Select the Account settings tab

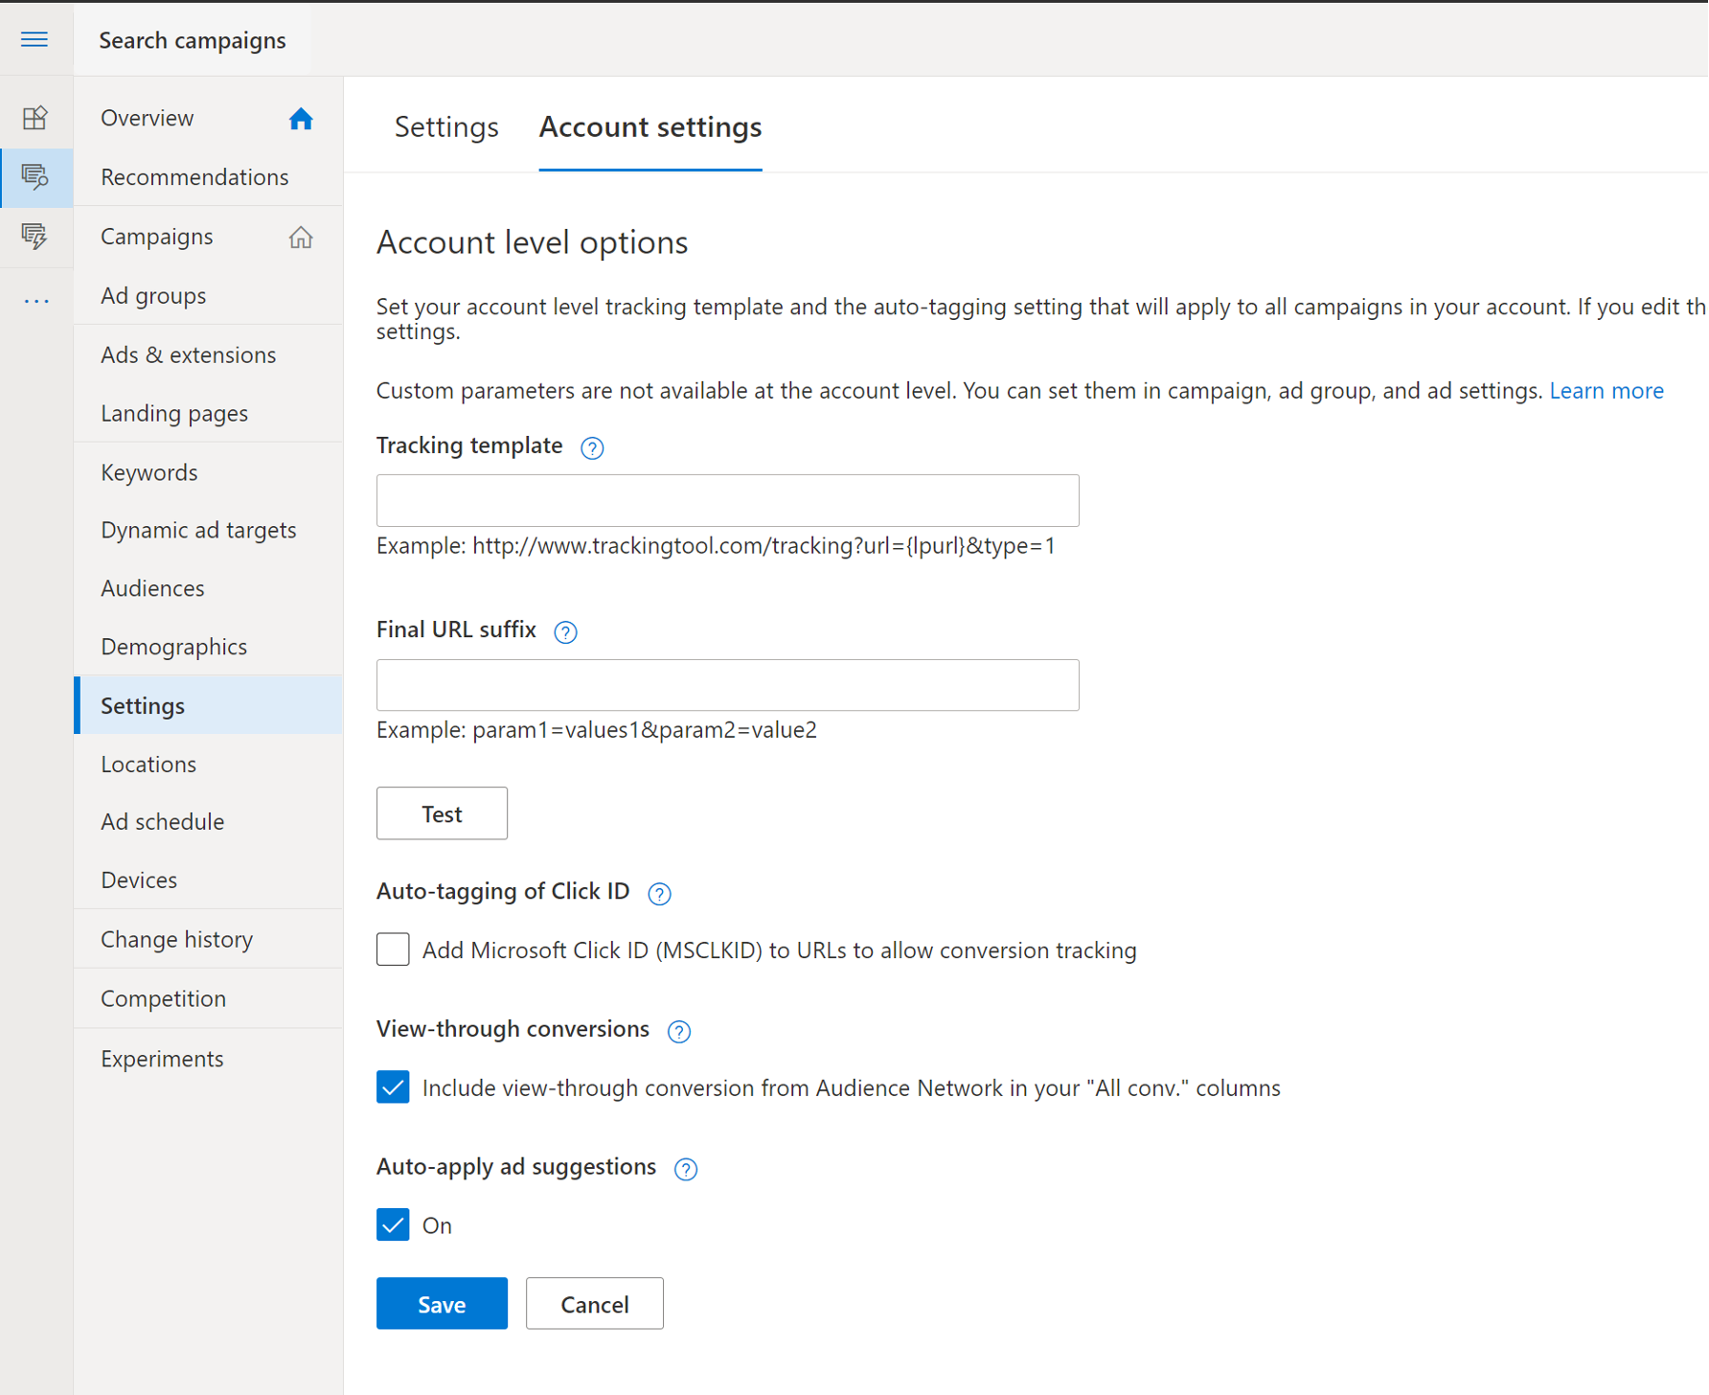click(650, 126)
